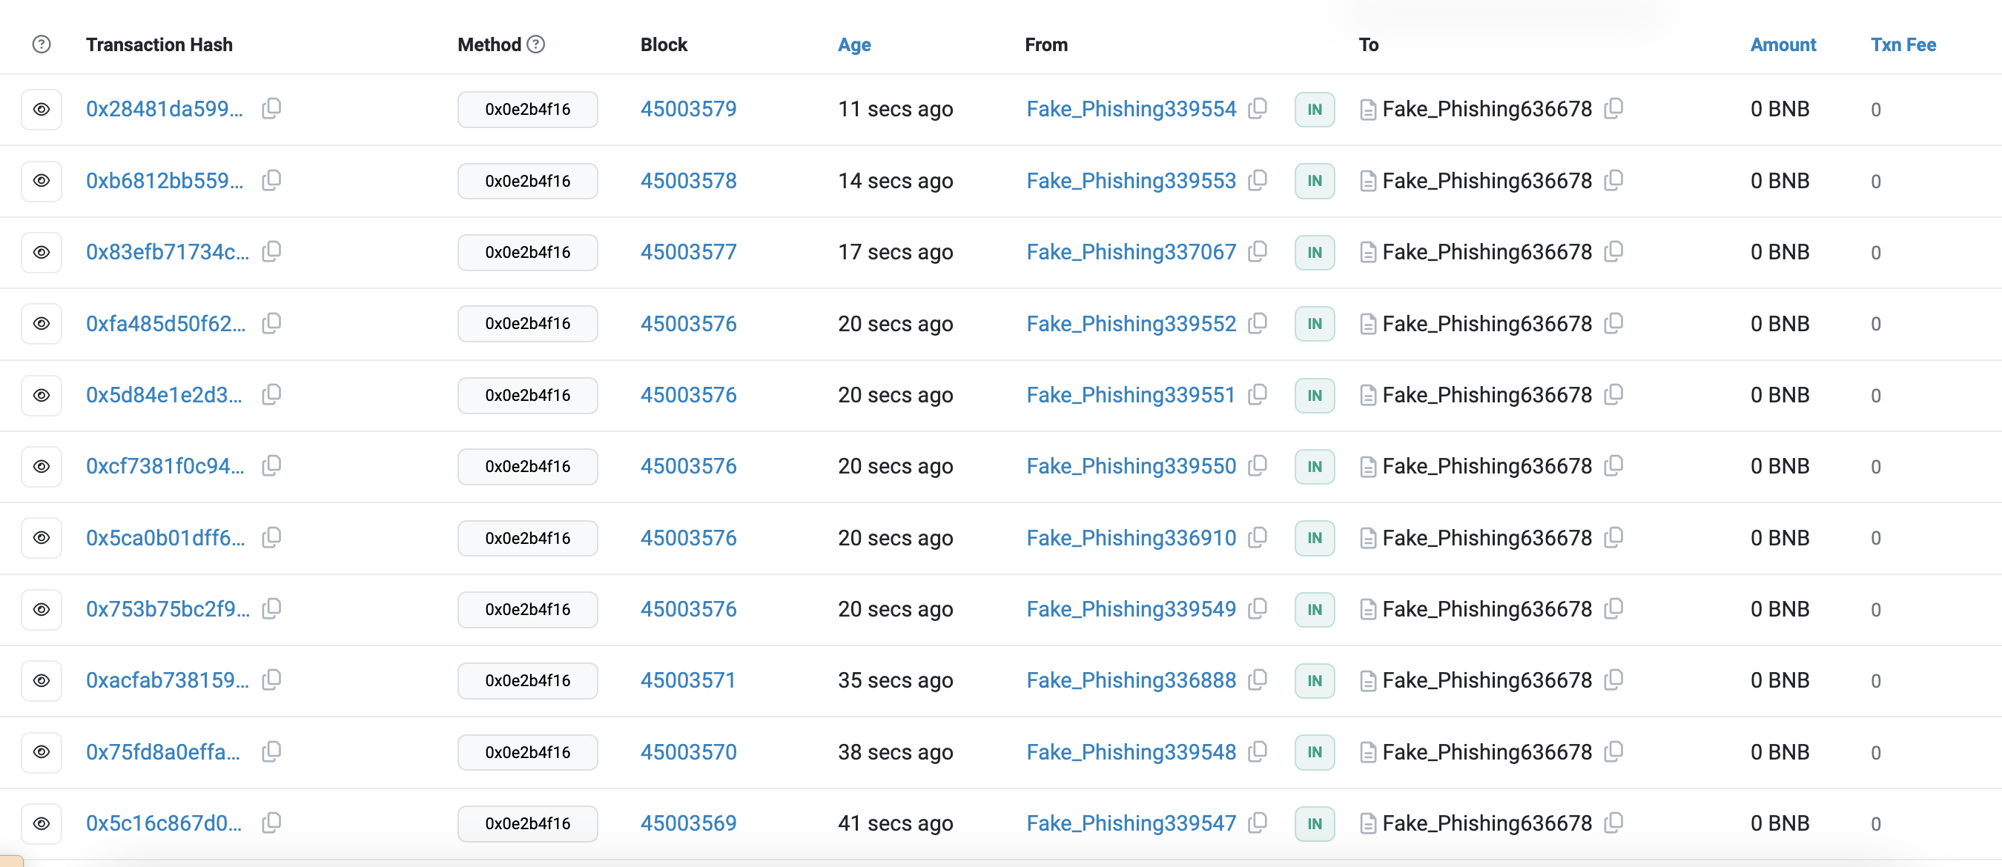
Task: Click the Transaction Hash column header text
Action: pyautogui.click(x=159, y=45)
